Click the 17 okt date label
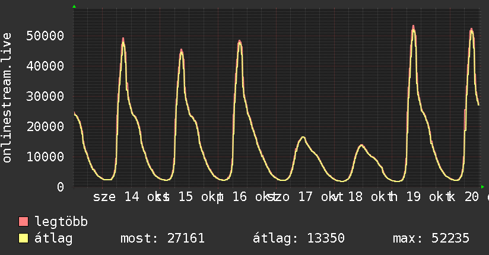This screenshot has height=255, width=489. point(317,197)
